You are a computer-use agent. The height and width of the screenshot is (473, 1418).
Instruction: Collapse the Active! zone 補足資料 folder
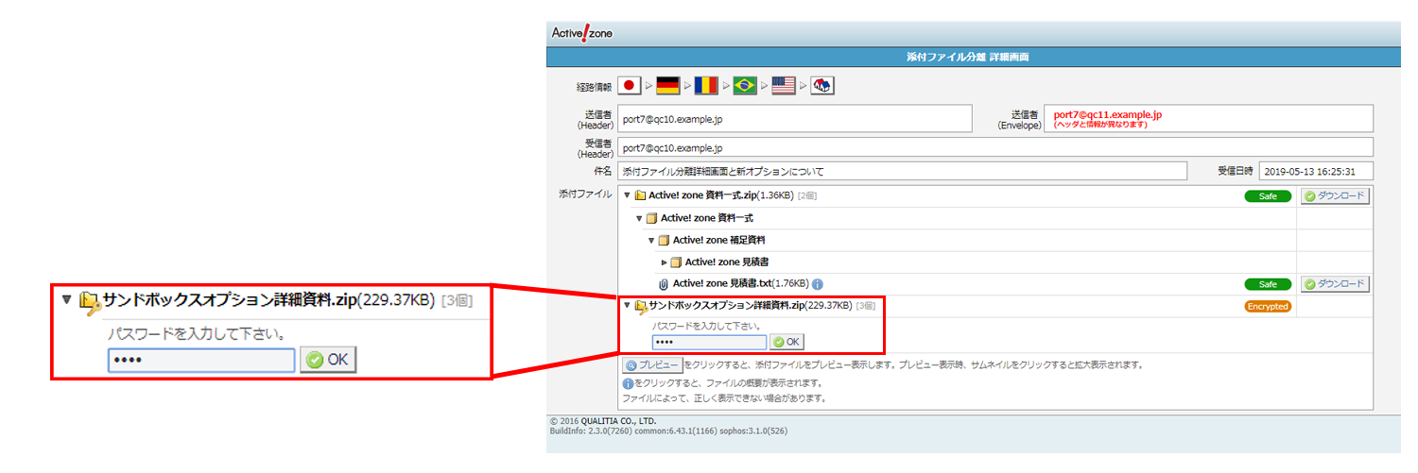tap(651, 240)
